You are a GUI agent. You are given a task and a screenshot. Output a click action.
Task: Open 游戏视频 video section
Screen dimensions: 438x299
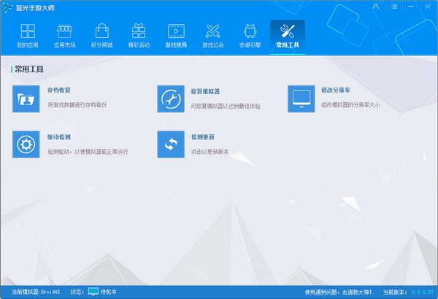176,36
